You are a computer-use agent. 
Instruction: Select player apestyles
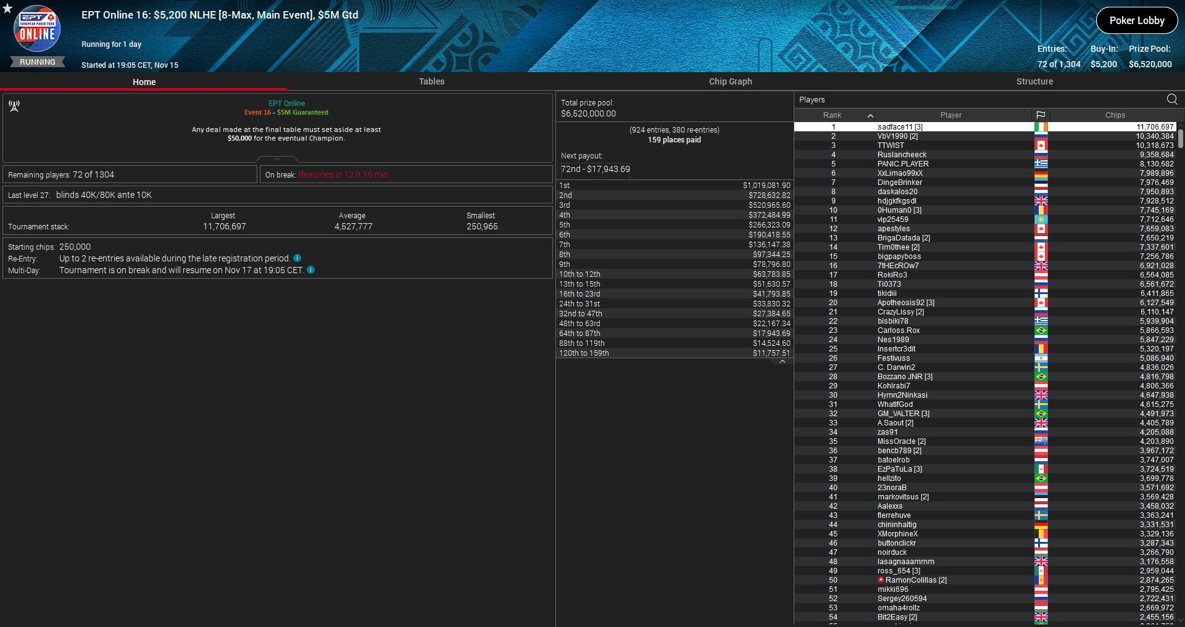[985, 229]
